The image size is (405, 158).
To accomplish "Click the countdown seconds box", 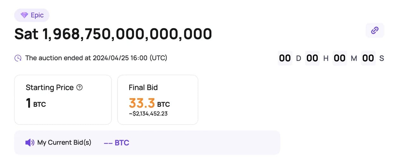I will (368, 58).
